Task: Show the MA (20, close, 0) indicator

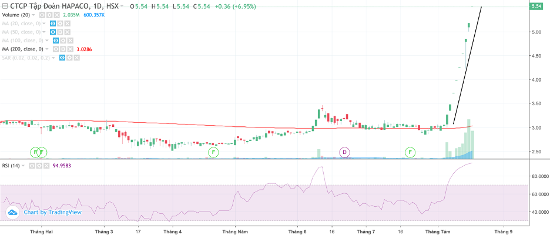Action: 53,23
